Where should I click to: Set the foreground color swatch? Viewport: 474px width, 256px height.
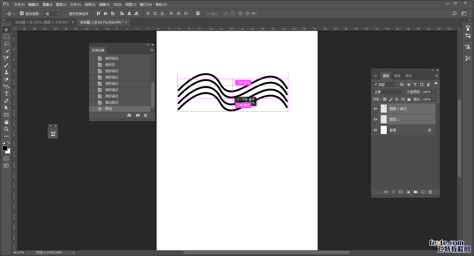click(5, 148)
